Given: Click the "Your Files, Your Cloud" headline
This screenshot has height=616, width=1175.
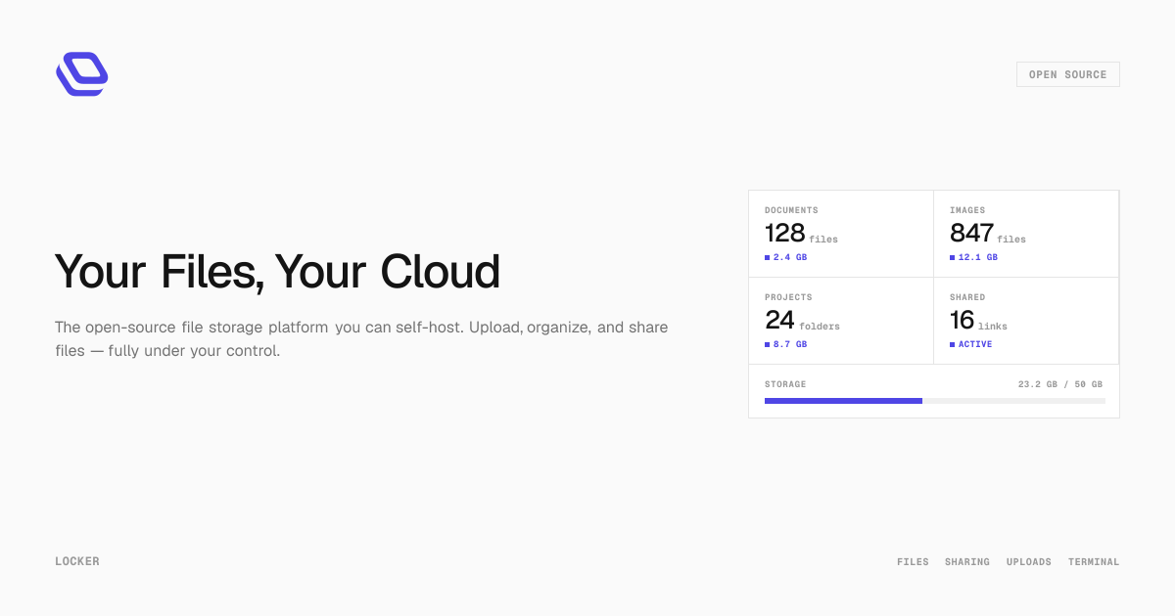Looking at the screenshot, I should pos(278,272).
